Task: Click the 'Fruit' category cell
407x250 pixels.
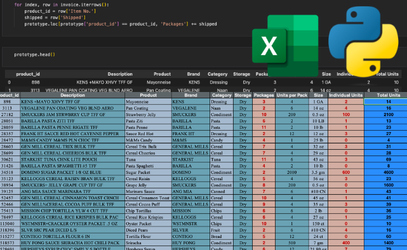Action: point(222,230)
